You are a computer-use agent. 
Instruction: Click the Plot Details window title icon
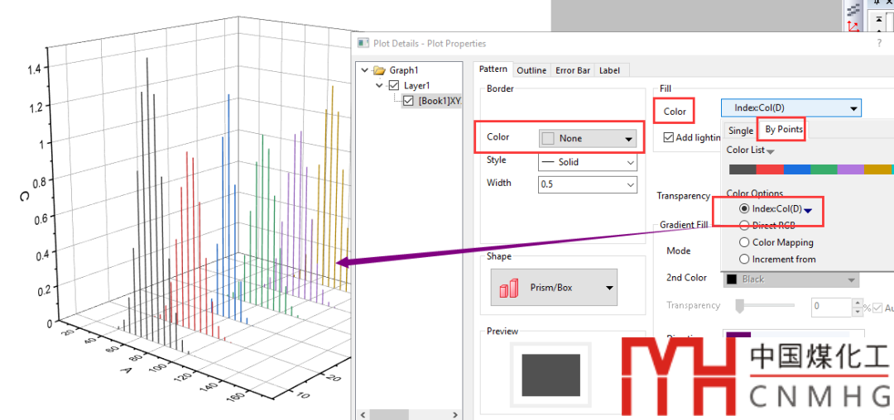[x=363, y=43]
